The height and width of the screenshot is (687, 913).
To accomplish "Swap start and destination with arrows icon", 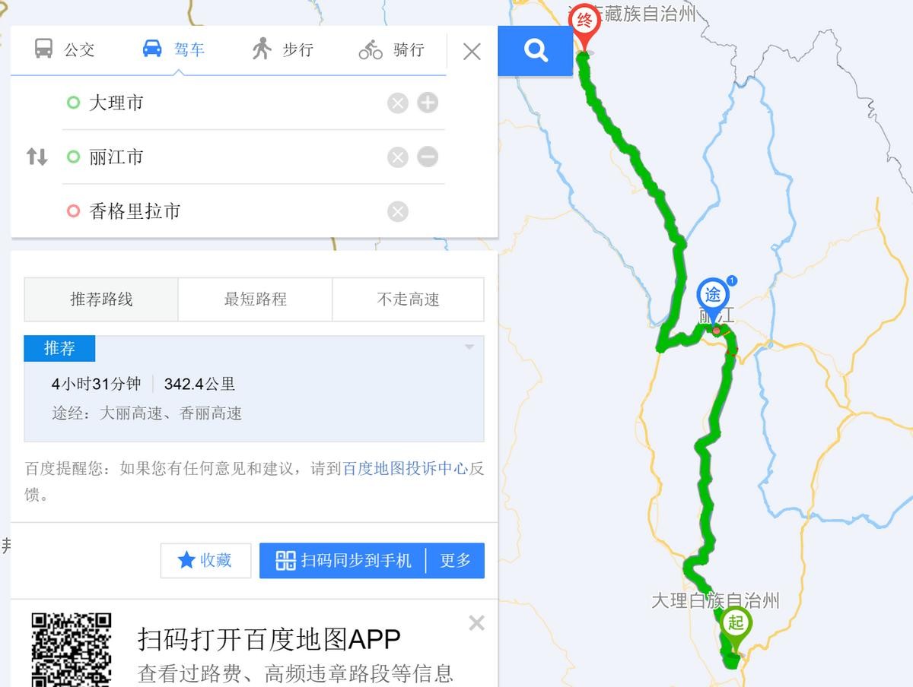I will [x=37, y=157].
